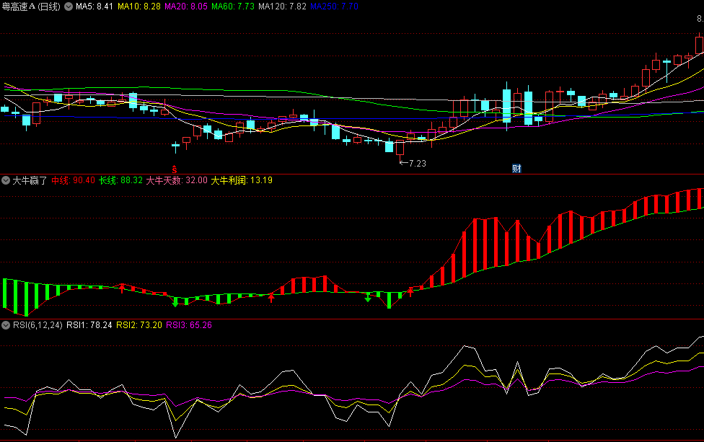Select the 大牛天数: 32.00 readout
This screenshot has width=704, height=442.
[x=177, y=180]
